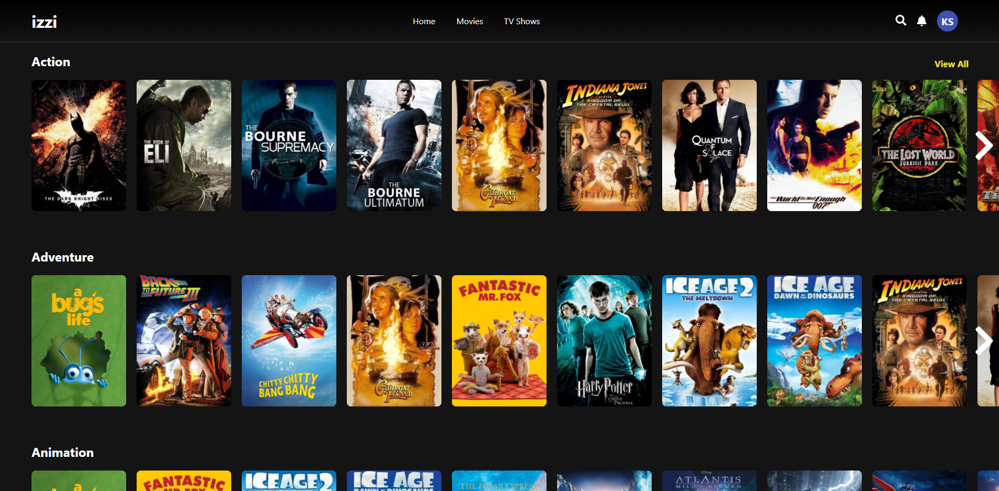Select The Bourne Supremacy poster
Image resolution: width=999 pixels, height=491 pixels.
[x=289, y=145]
